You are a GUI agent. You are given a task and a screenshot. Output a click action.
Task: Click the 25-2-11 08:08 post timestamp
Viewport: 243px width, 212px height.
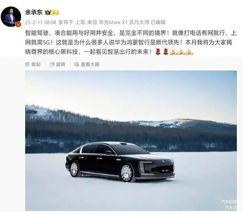point(41,22)
